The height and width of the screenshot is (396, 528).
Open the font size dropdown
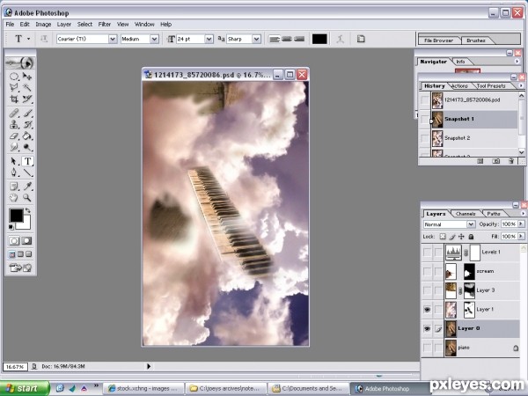coord(209,39)
